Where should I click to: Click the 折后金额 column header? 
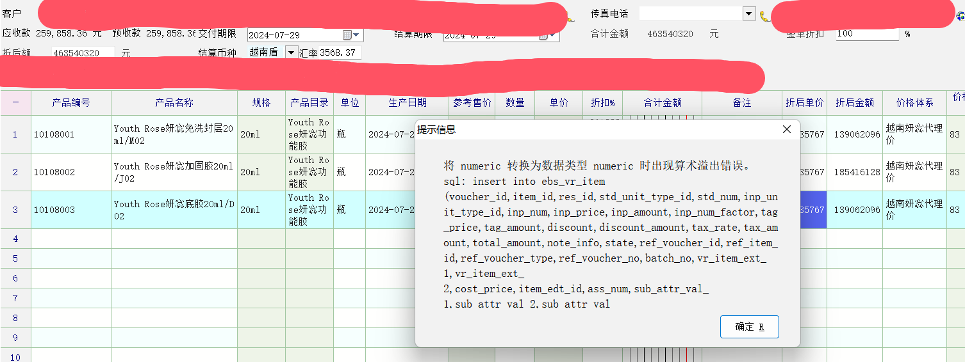[x=854, y=102]
